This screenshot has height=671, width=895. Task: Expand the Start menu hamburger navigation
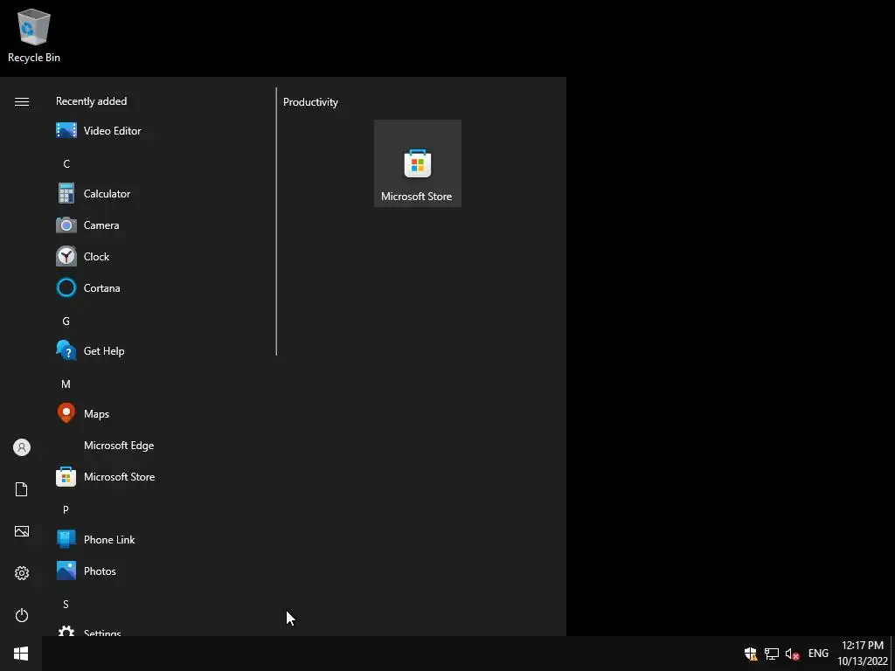pos(22,101)
